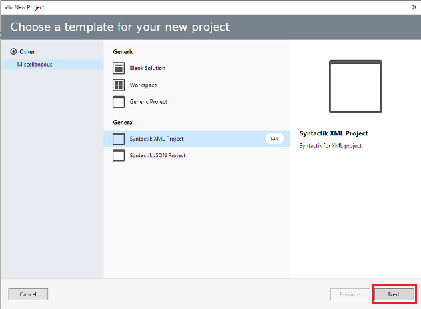
Task: Pick the Workspace template label
Action: tap(143, 85)
